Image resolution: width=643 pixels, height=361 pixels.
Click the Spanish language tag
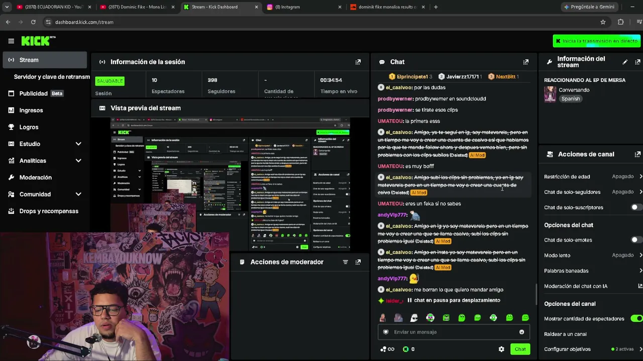point(571,99)
